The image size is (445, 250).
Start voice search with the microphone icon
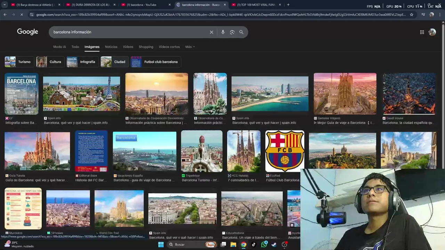point(223,32)
